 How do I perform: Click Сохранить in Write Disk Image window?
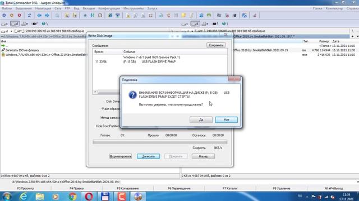[x=215, y=45]
